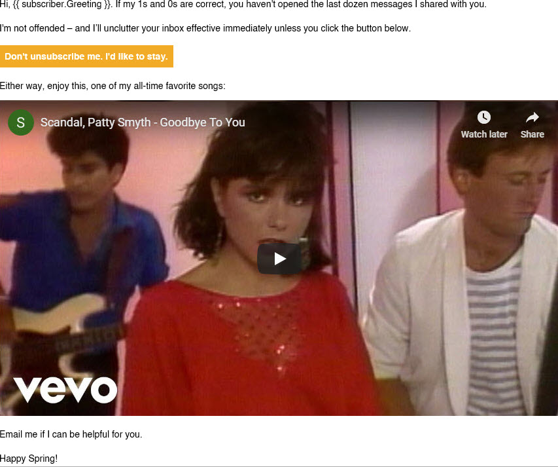Click the Watch later clock icon
The width and height of the screenshot is (558, 467).
pyautogui.click(x=484, y=117)
